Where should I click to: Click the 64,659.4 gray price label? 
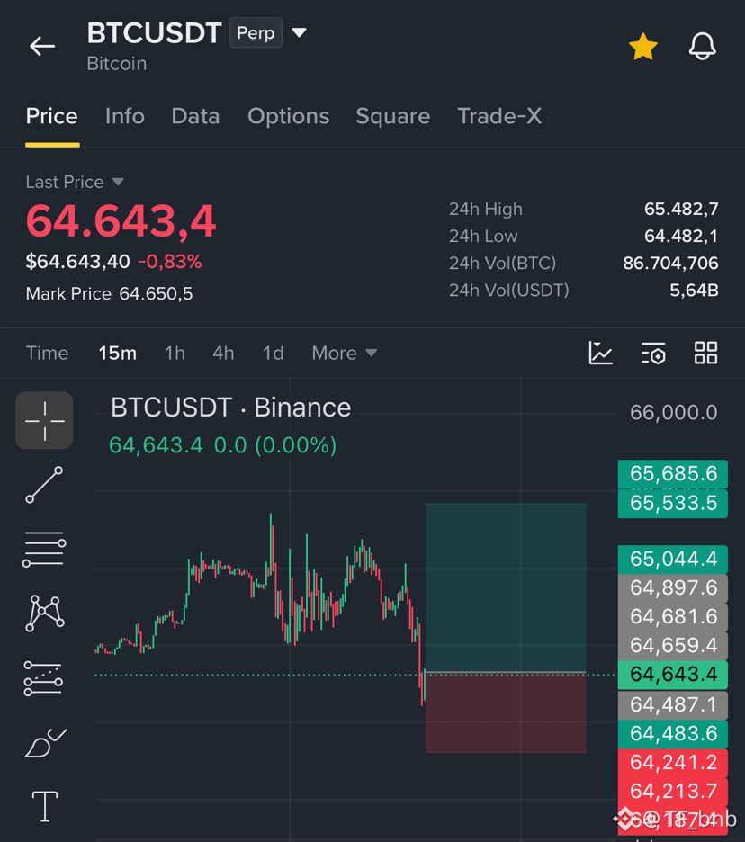coord(672,646)
